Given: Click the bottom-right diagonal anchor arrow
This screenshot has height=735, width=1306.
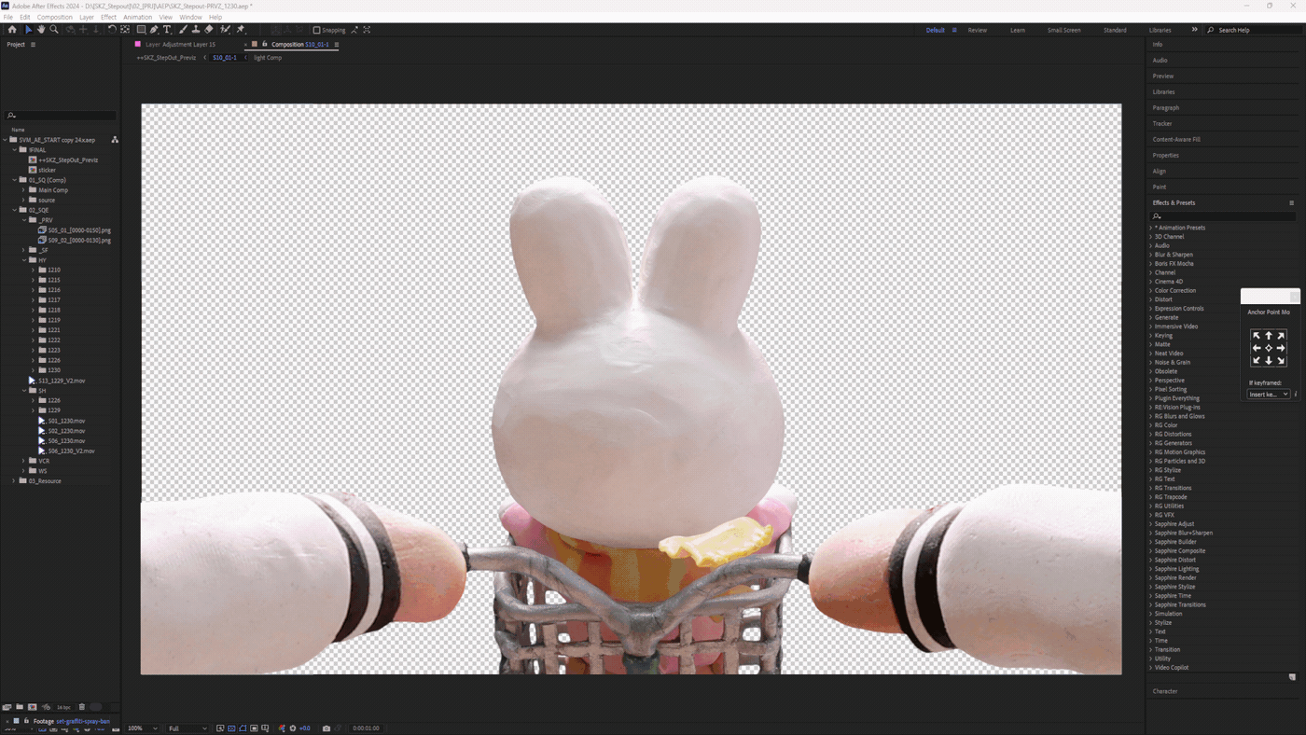Looking at the screenshot, I should pyautogui.click(x=1281, y=360).
